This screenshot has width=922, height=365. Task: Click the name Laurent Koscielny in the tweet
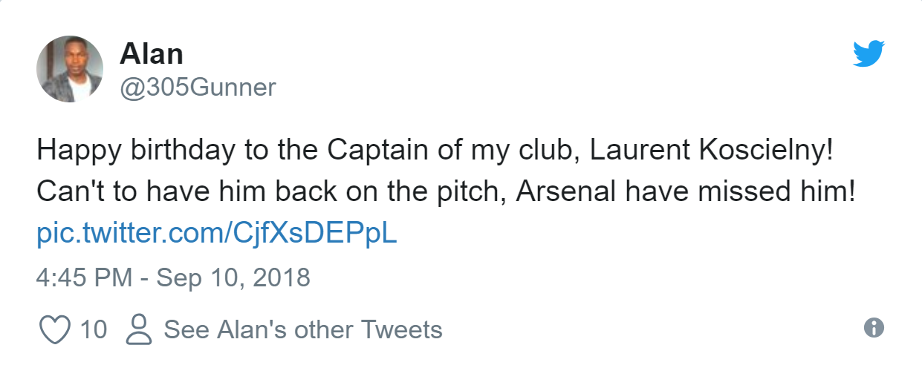click(x=711, y=152)
